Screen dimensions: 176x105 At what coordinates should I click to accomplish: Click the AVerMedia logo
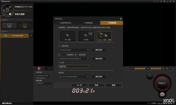click(7, 103)
